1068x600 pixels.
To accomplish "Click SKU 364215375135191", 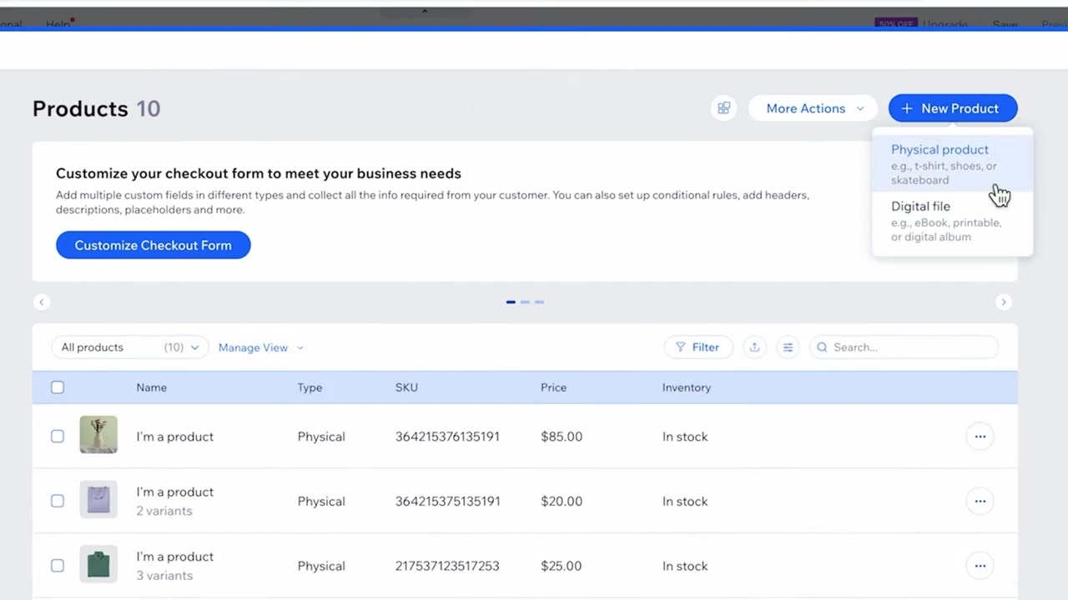I will (x=447, y=501).
